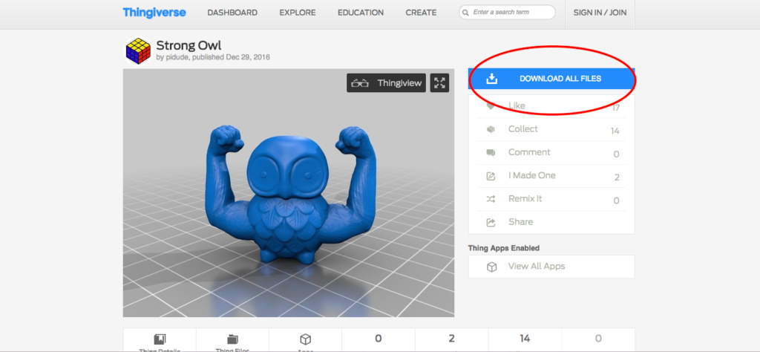Viewport: 760px width, 352px height.
Task: Download all files
Action: pos(551,79)
